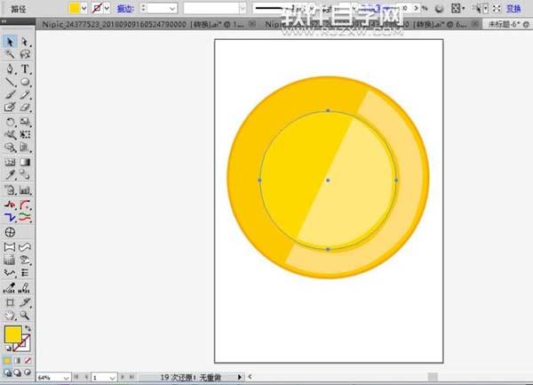Screen dimensions: 533x385
Task: Select the Line Segment tool
Action: [10, 82]
